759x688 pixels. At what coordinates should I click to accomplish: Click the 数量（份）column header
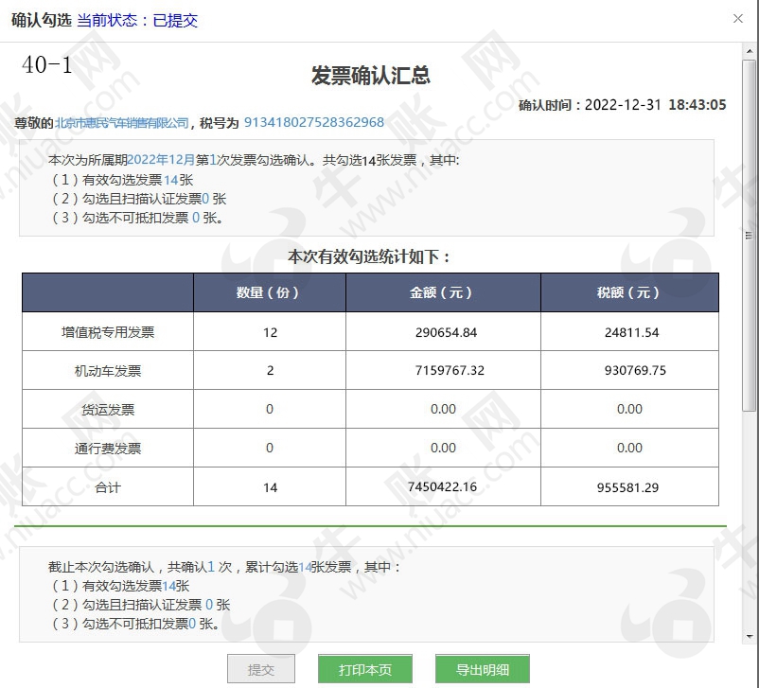pyautogui.click(x=269, y=292)
